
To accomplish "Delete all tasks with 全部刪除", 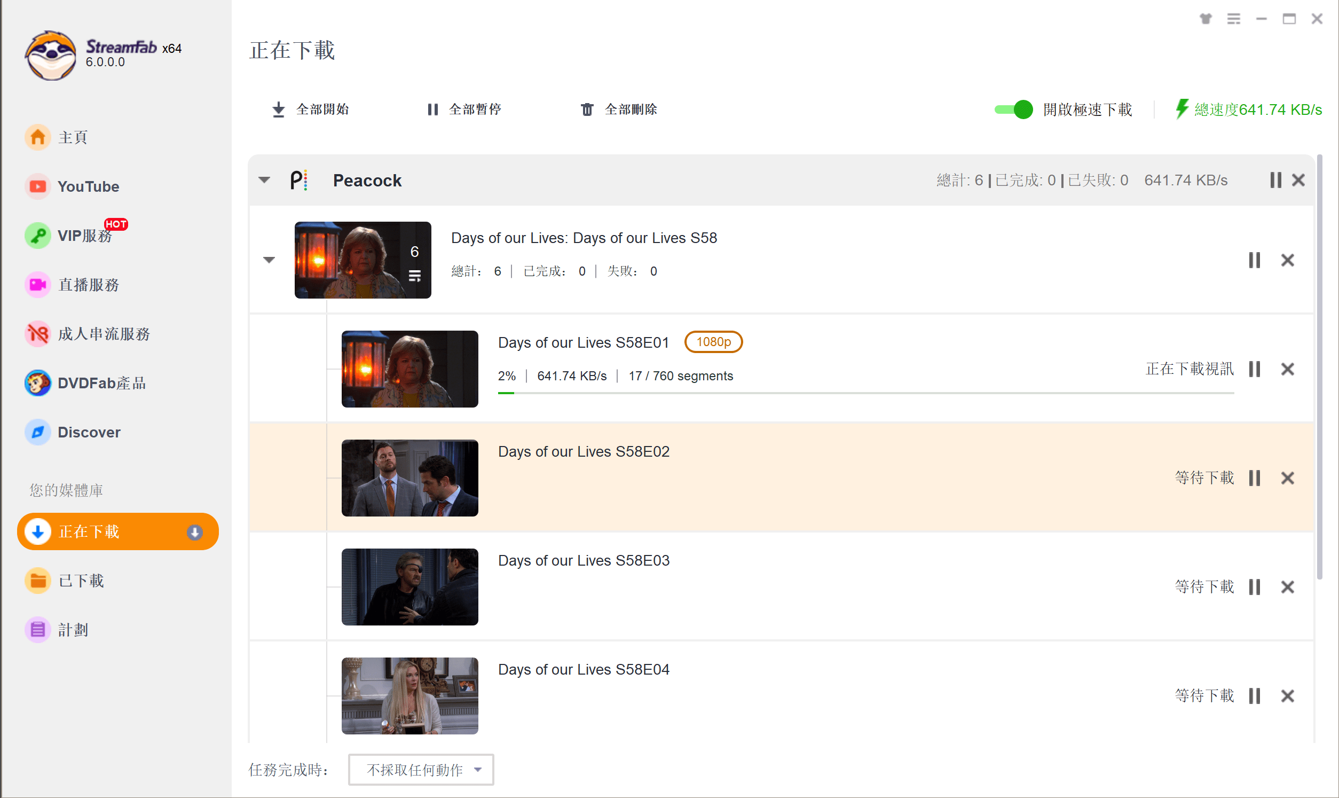I will click(x=618, y=109).
